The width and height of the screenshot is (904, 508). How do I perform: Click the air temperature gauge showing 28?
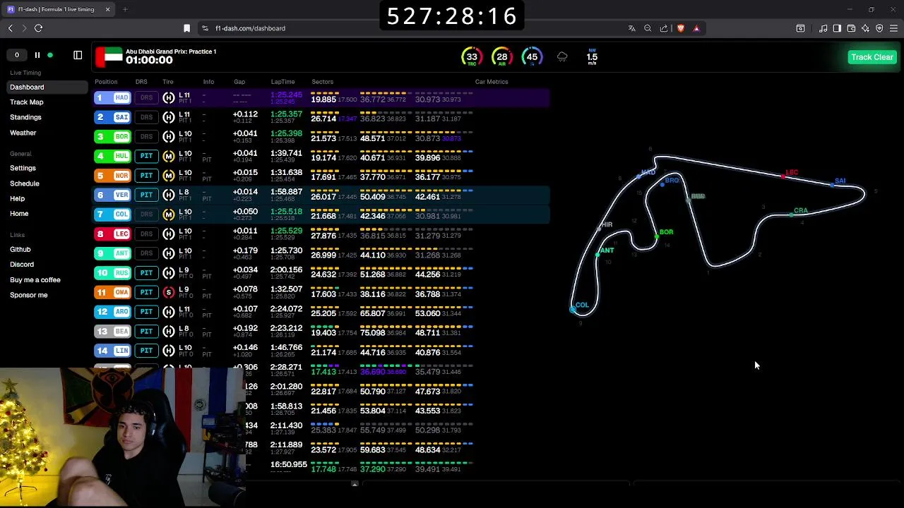click(x=501, y=57)
